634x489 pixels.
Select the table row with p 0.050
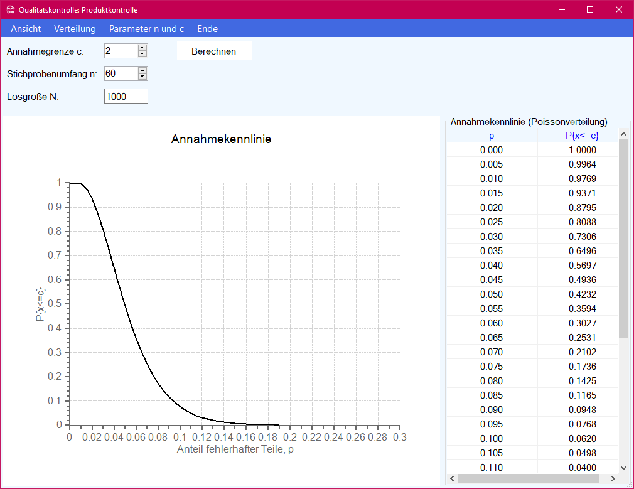tap(491, 294)
